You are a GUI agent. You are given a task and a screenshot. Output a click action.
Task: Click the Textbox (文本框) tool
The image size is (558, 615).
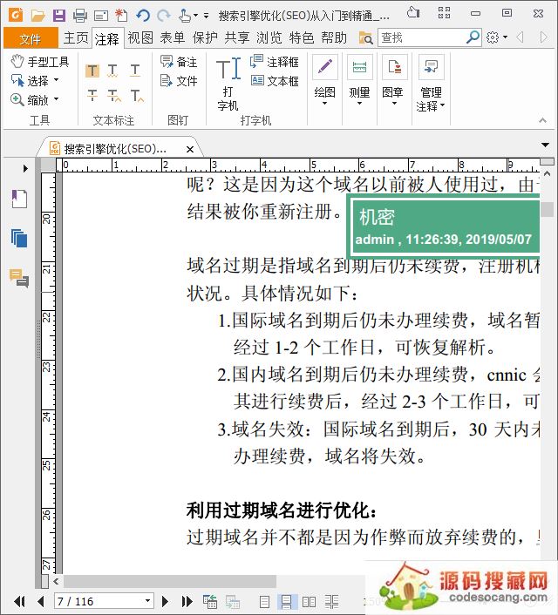point(275,81)
